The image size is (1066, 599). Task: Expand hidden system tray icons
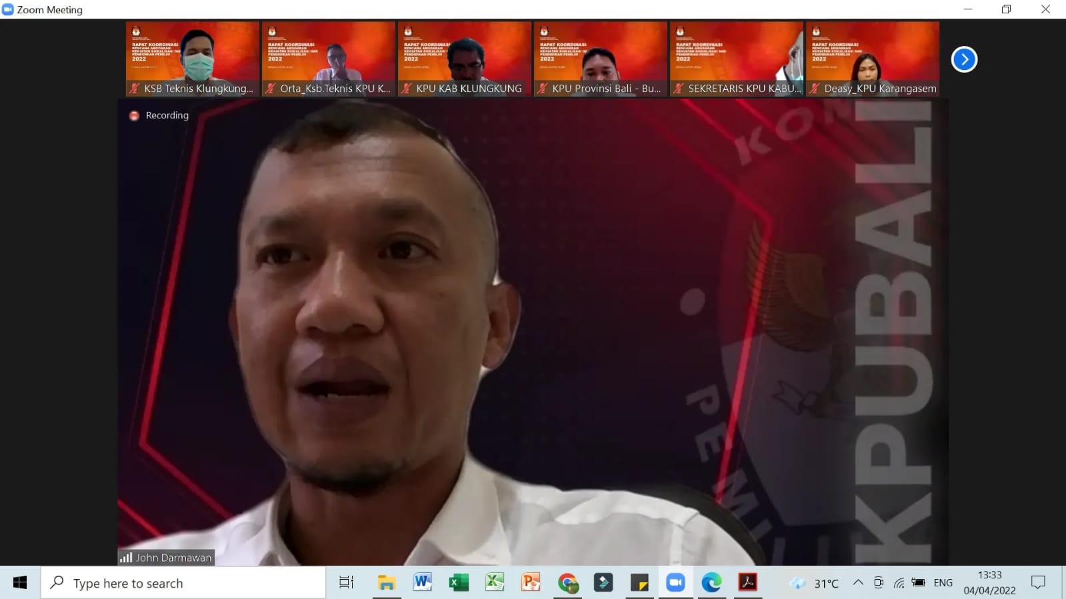[858, 583]
